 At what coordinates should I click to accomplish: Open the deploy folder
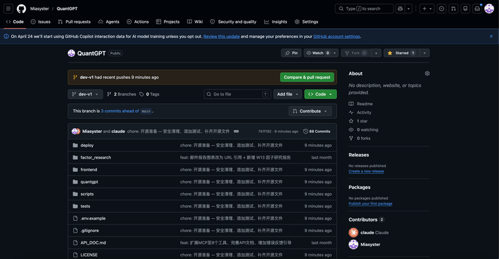click(87, 145)
